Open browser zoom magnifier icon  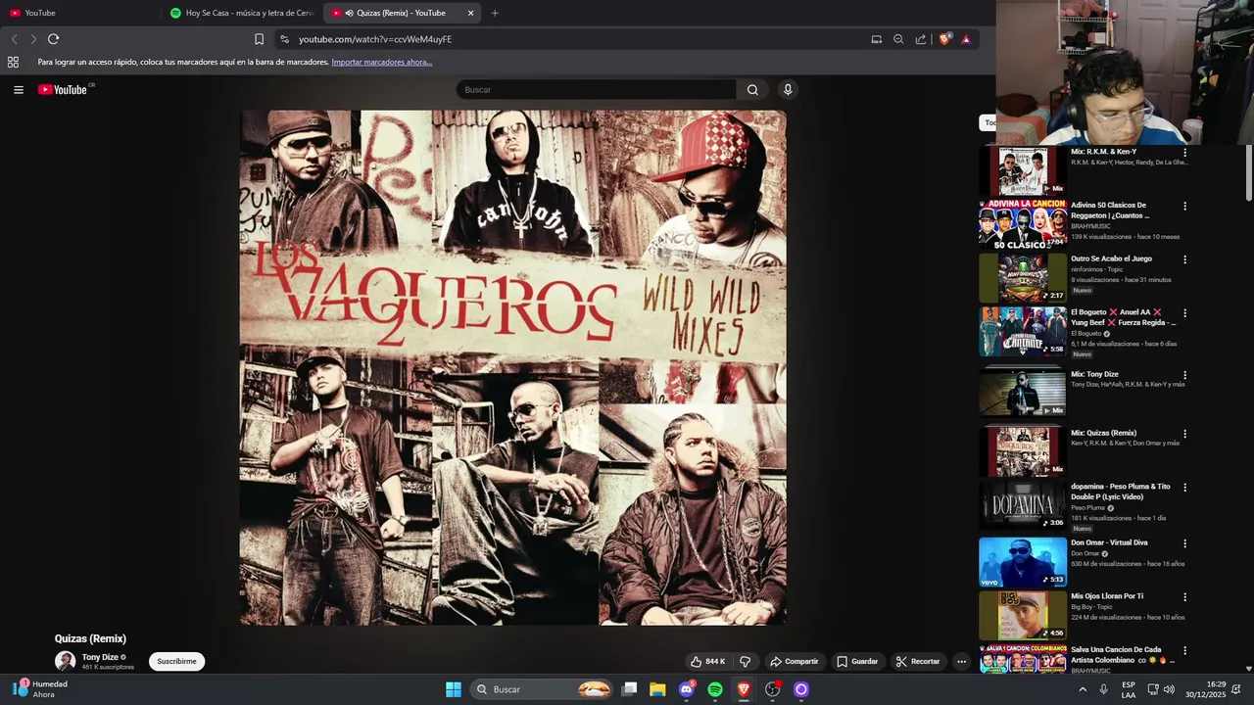(898, 39)
